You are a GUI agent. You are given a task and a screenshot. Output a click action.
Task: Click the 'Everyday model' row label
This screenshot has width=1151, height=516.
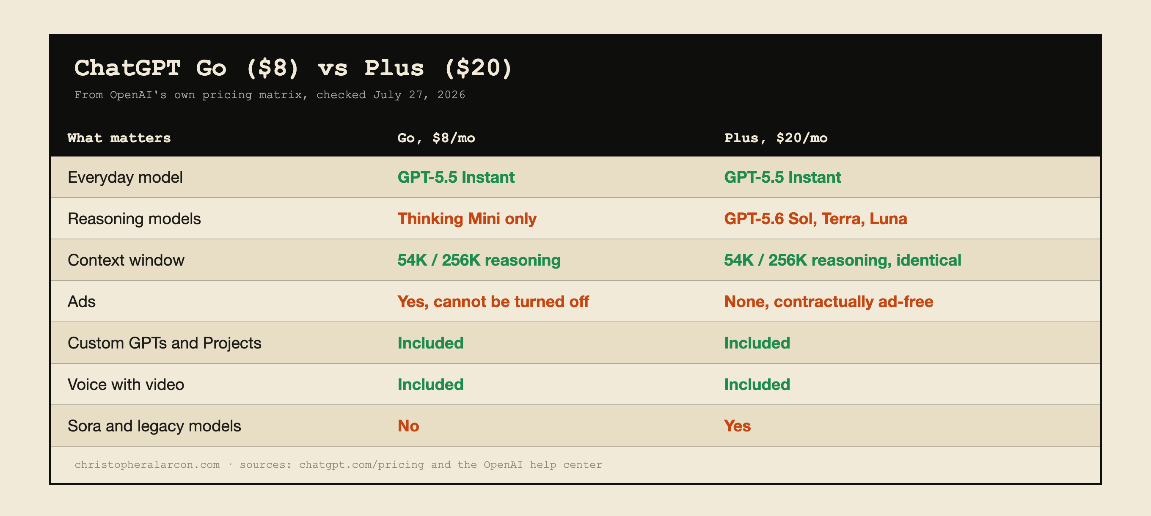click(x=125, y=177)
